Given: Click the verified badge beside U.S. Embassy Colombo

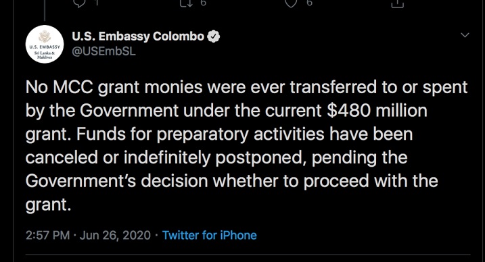Looking at the screenshot, I should (x=214, y=36).
